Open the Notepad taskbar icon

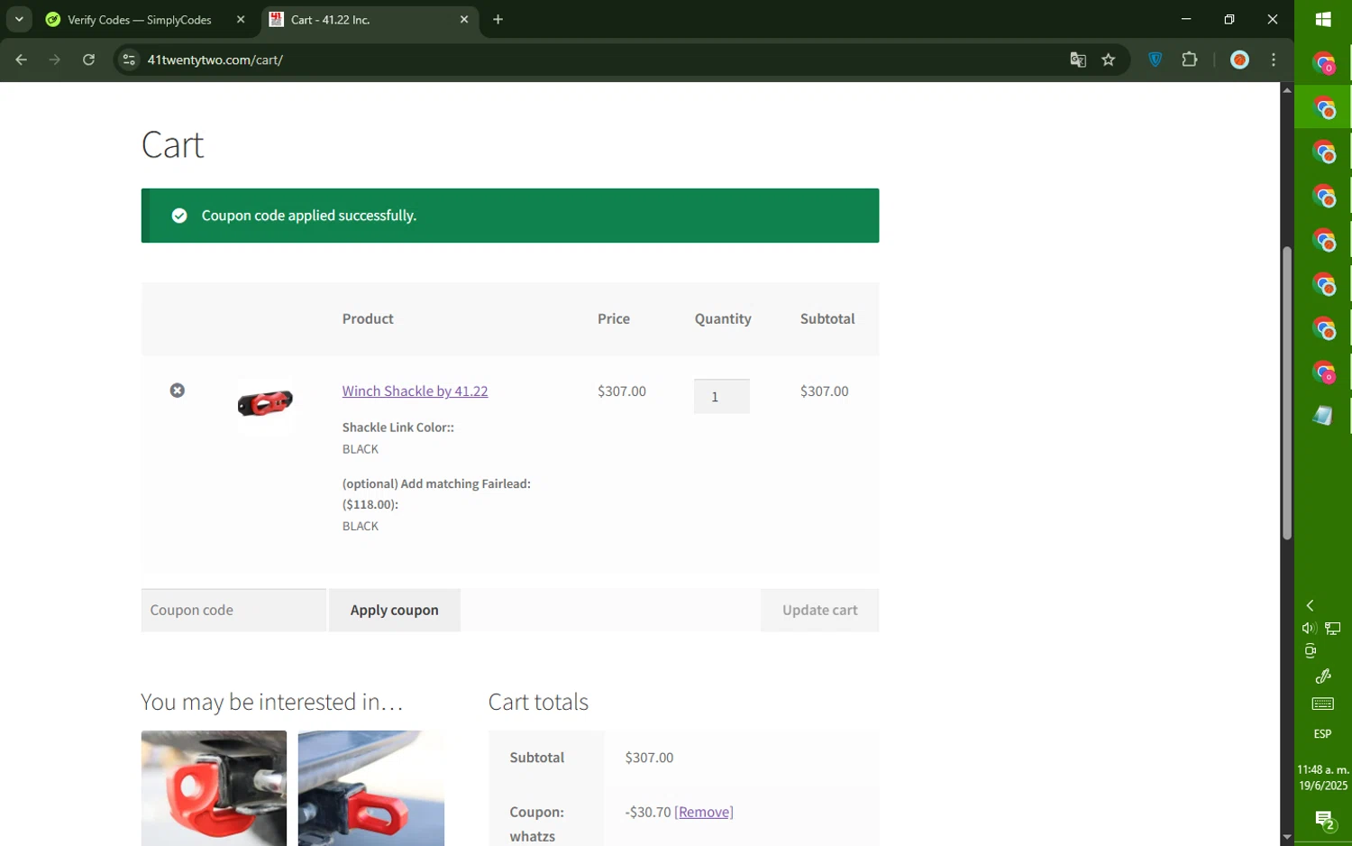coord(1323,416)
